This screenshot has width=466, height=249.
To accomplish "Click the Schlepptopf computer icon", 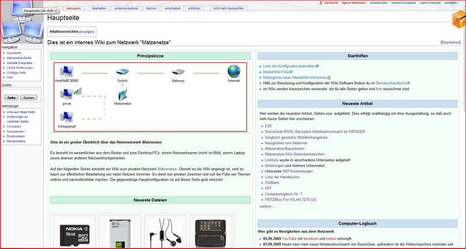I will (x=67, y=117).
